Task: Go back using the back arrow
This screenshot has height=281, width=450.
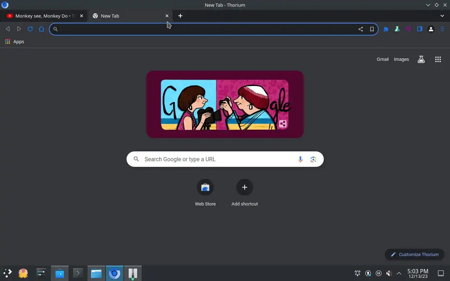Action: (x=8, y=29)
